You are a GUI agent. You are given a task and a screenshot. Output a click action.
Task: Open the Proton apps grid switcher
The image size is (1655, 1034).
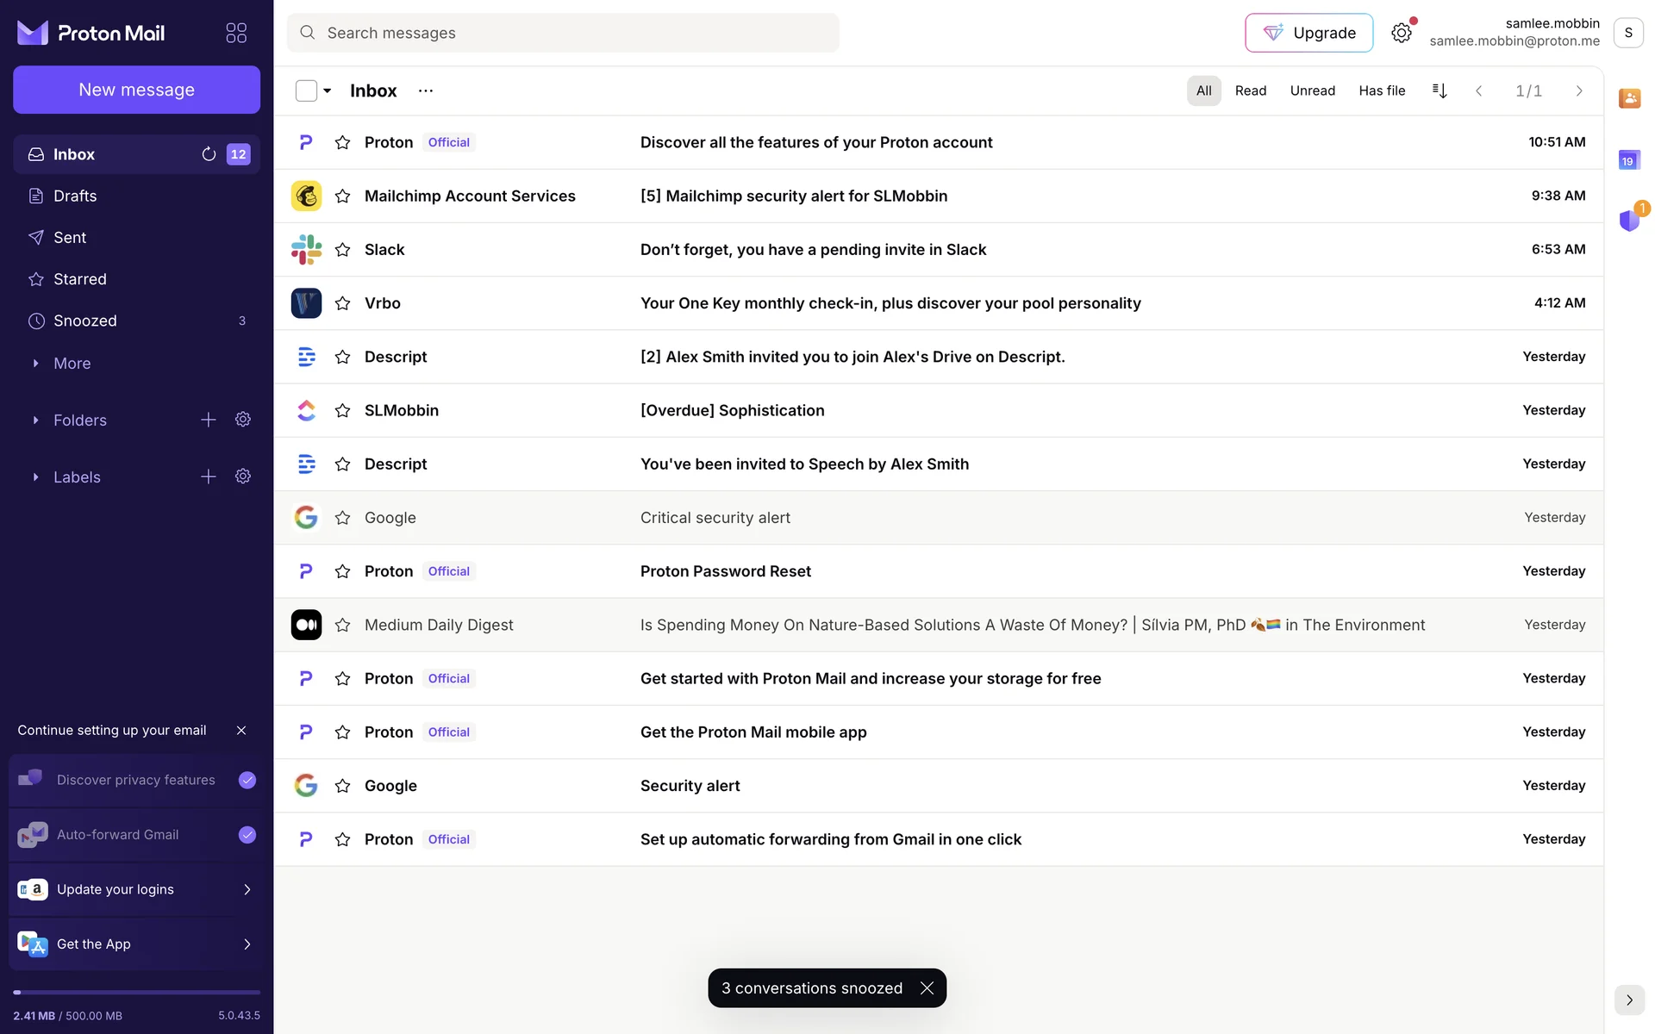[x=236, y=33]
